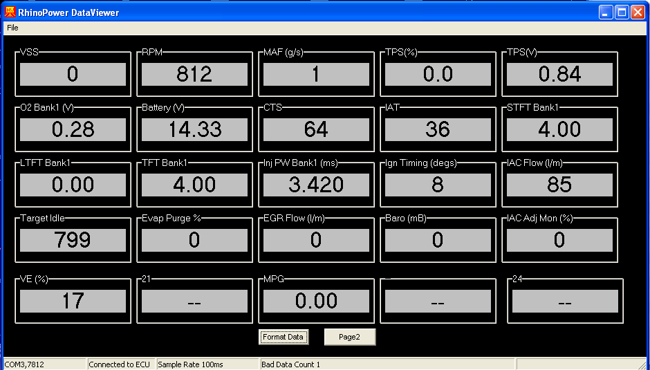Select the Inj PW Bank1 (ms) reading

pyautogui.click(x=316, y=185)
